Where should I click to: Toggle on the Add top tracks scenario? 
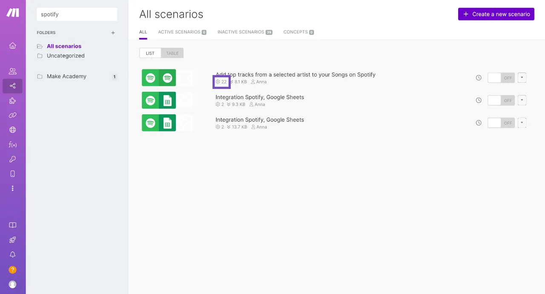pos(501,78)
